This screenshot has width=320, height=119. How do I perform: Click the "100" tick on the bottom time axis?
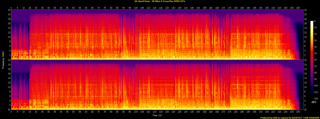pyautogui.click(x=136, y=112)
